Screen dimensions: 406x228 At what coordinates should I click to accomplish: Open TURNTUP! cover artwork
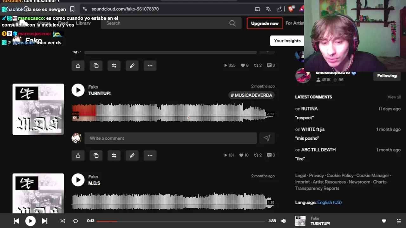coord(38,109)
